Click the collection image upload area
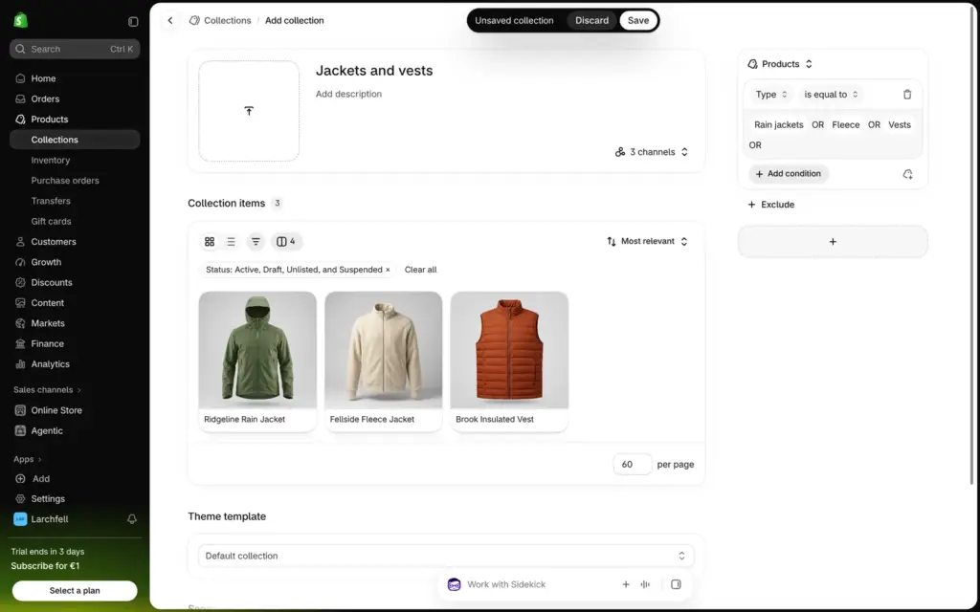The image size is (980, 612). [x=249, y=111]
